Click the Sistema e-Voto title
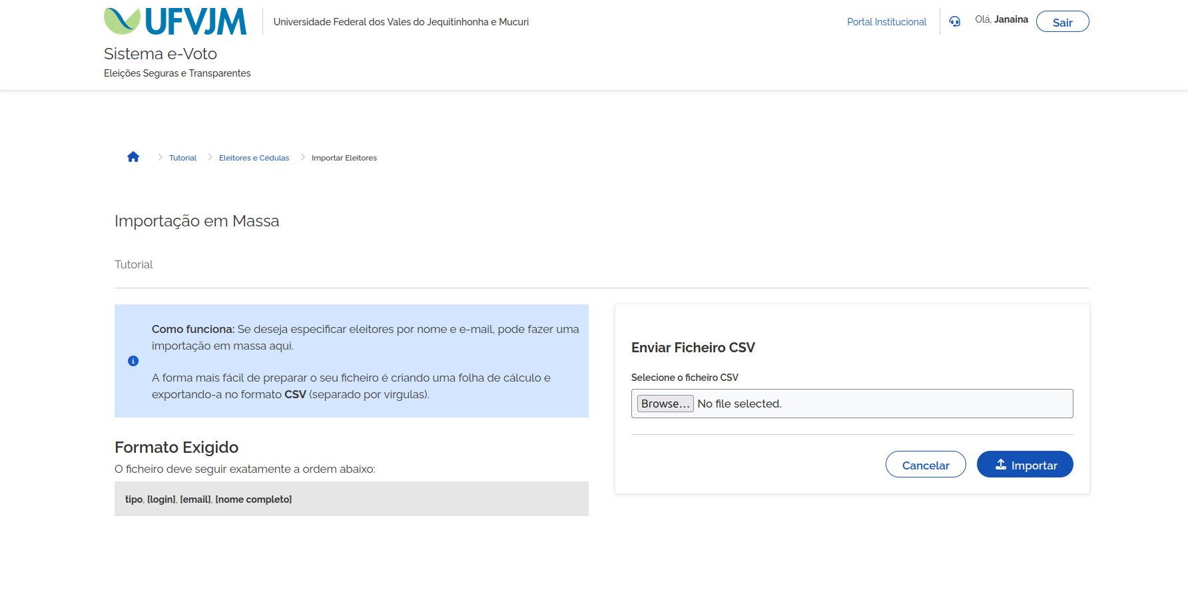Image resolution: width=1188 pixels, height=604 pixels. [x=160, y=54]
